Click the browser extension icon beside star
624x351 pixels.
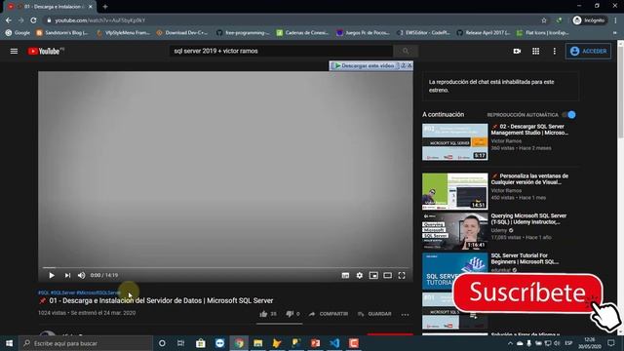pyautogui.click(x=559, y=20)
